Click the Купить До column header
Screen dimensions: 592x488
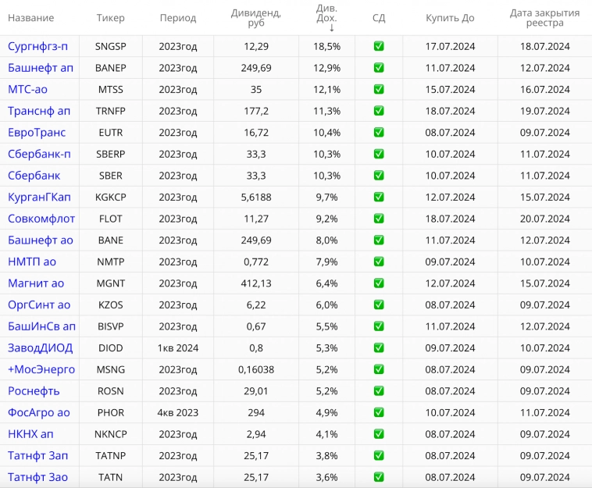pos(450,18)
